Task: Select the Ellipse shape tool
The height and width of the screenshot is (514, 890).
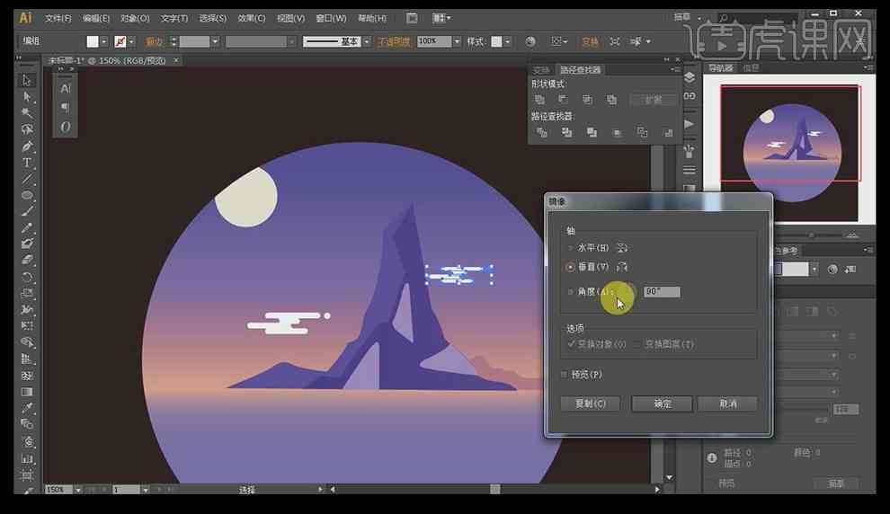Action: coord(27,195)
